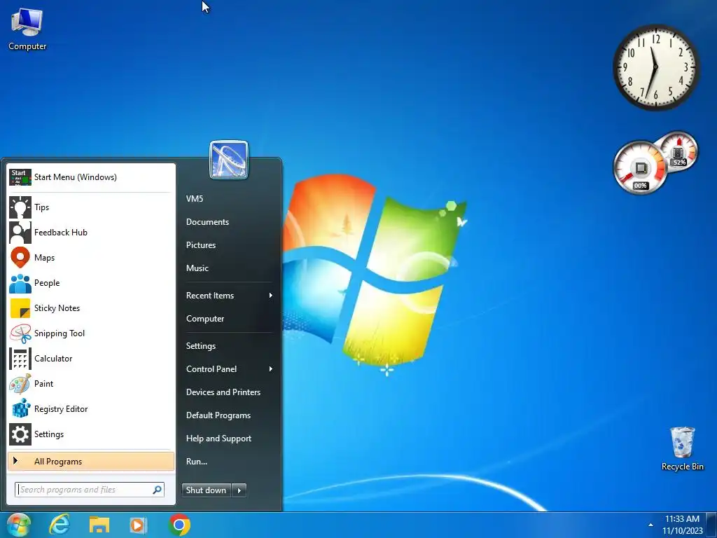Launch Snipping Tool scissors icon
Viewport: 717px width, 538px height.
(20, 333)
